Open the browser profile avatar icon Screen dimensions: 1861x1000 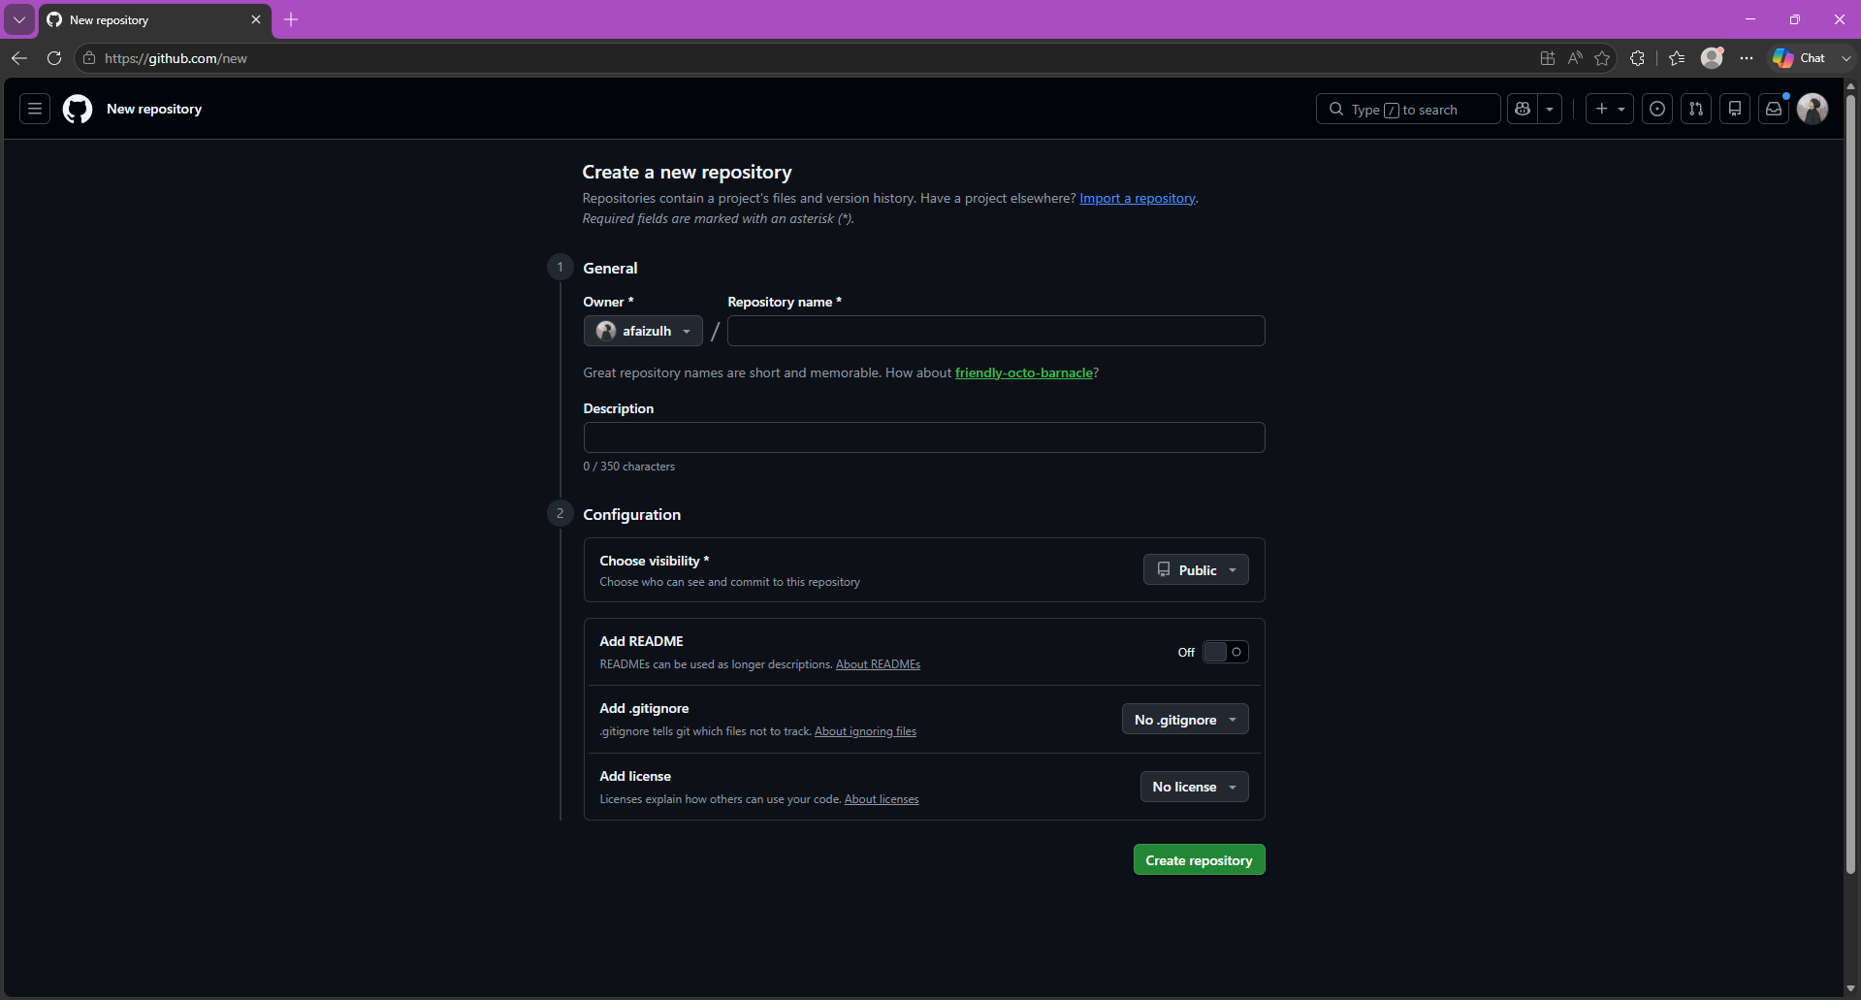[1713, 58]
